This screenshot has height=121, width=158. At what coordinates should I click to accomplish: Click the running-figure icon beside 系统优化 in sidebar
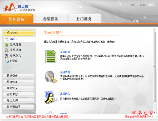(x=7, y=56)
